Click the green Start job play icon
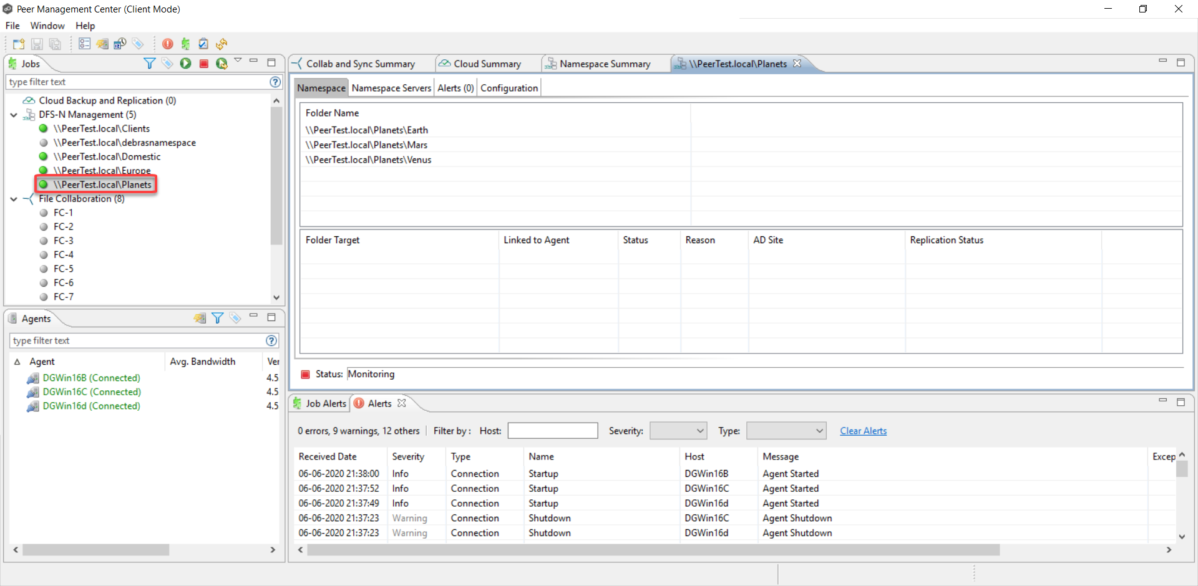Screen dimensions: 1198x586 click(185, 63)
